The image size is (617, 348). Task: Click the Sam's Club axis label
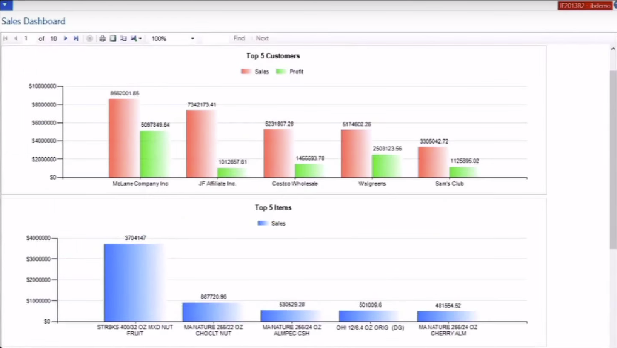point(449,184)
